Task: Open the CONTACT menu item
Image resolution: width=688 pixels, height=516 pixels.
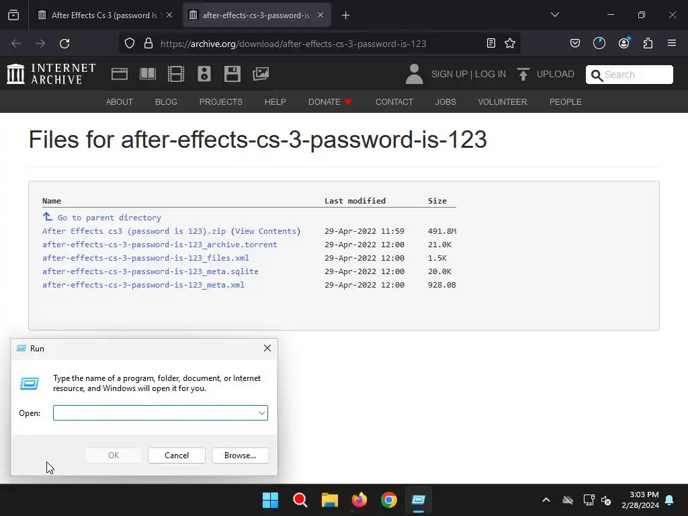Action: (394, 102)
